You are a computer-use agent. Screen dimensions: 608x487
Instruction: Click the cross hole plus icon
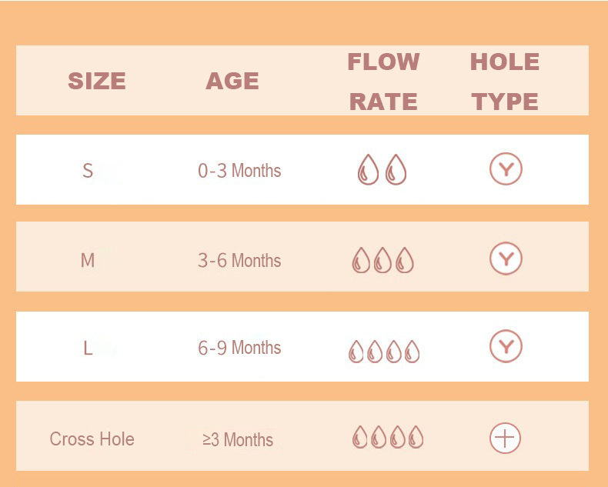click(x=505, y=438)
